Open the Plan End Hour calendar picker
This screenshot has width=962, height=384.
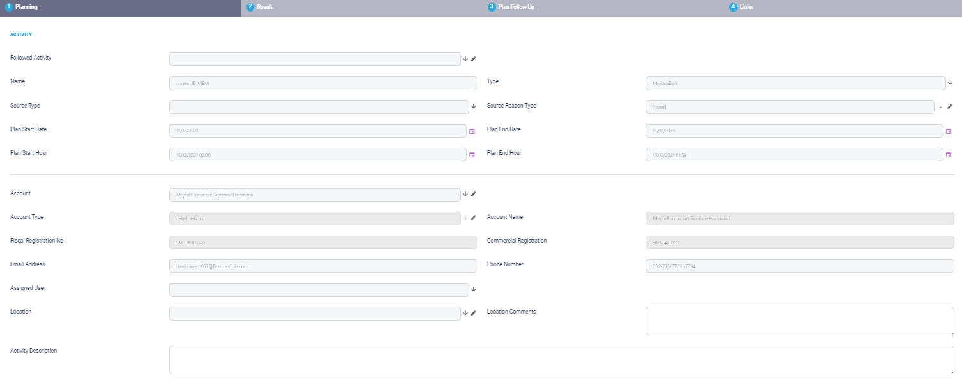pyautogui.click(x=949, y=155)
